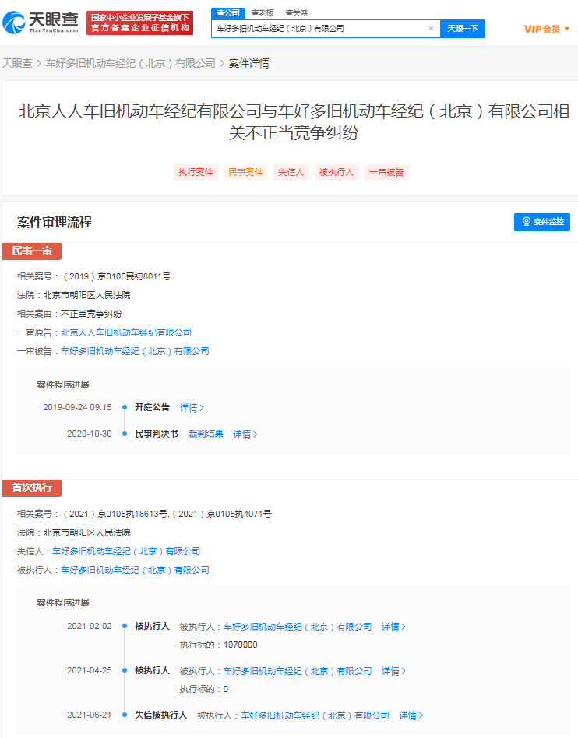
Task: Open 详情 for 失信被执行人 entry
Action: (411, 715)
